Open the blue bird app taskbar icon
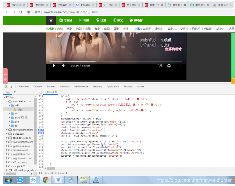Screen dimensions: 235x186 click(x=58, y=180)
